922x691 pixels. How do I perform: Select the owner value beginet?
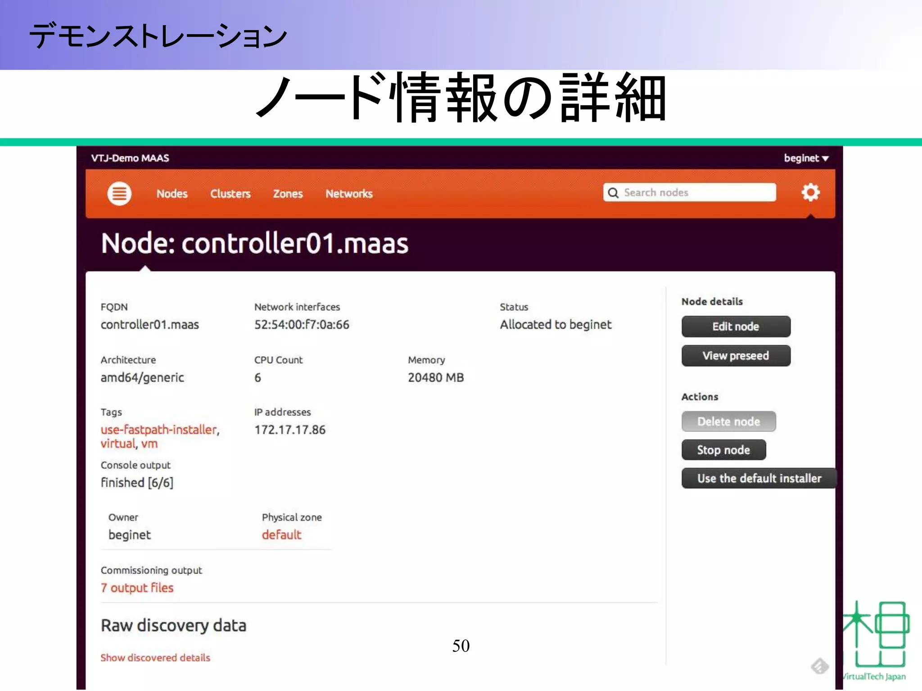pyautogui.click(x=130, y=535)
